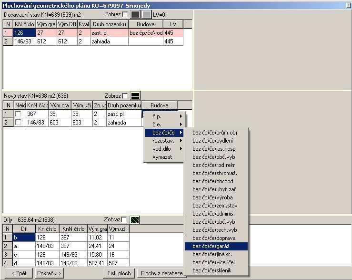Select zahrada cell in Dosavadní stav table
This screenshot has width=352, height=280.
[110, 41]
